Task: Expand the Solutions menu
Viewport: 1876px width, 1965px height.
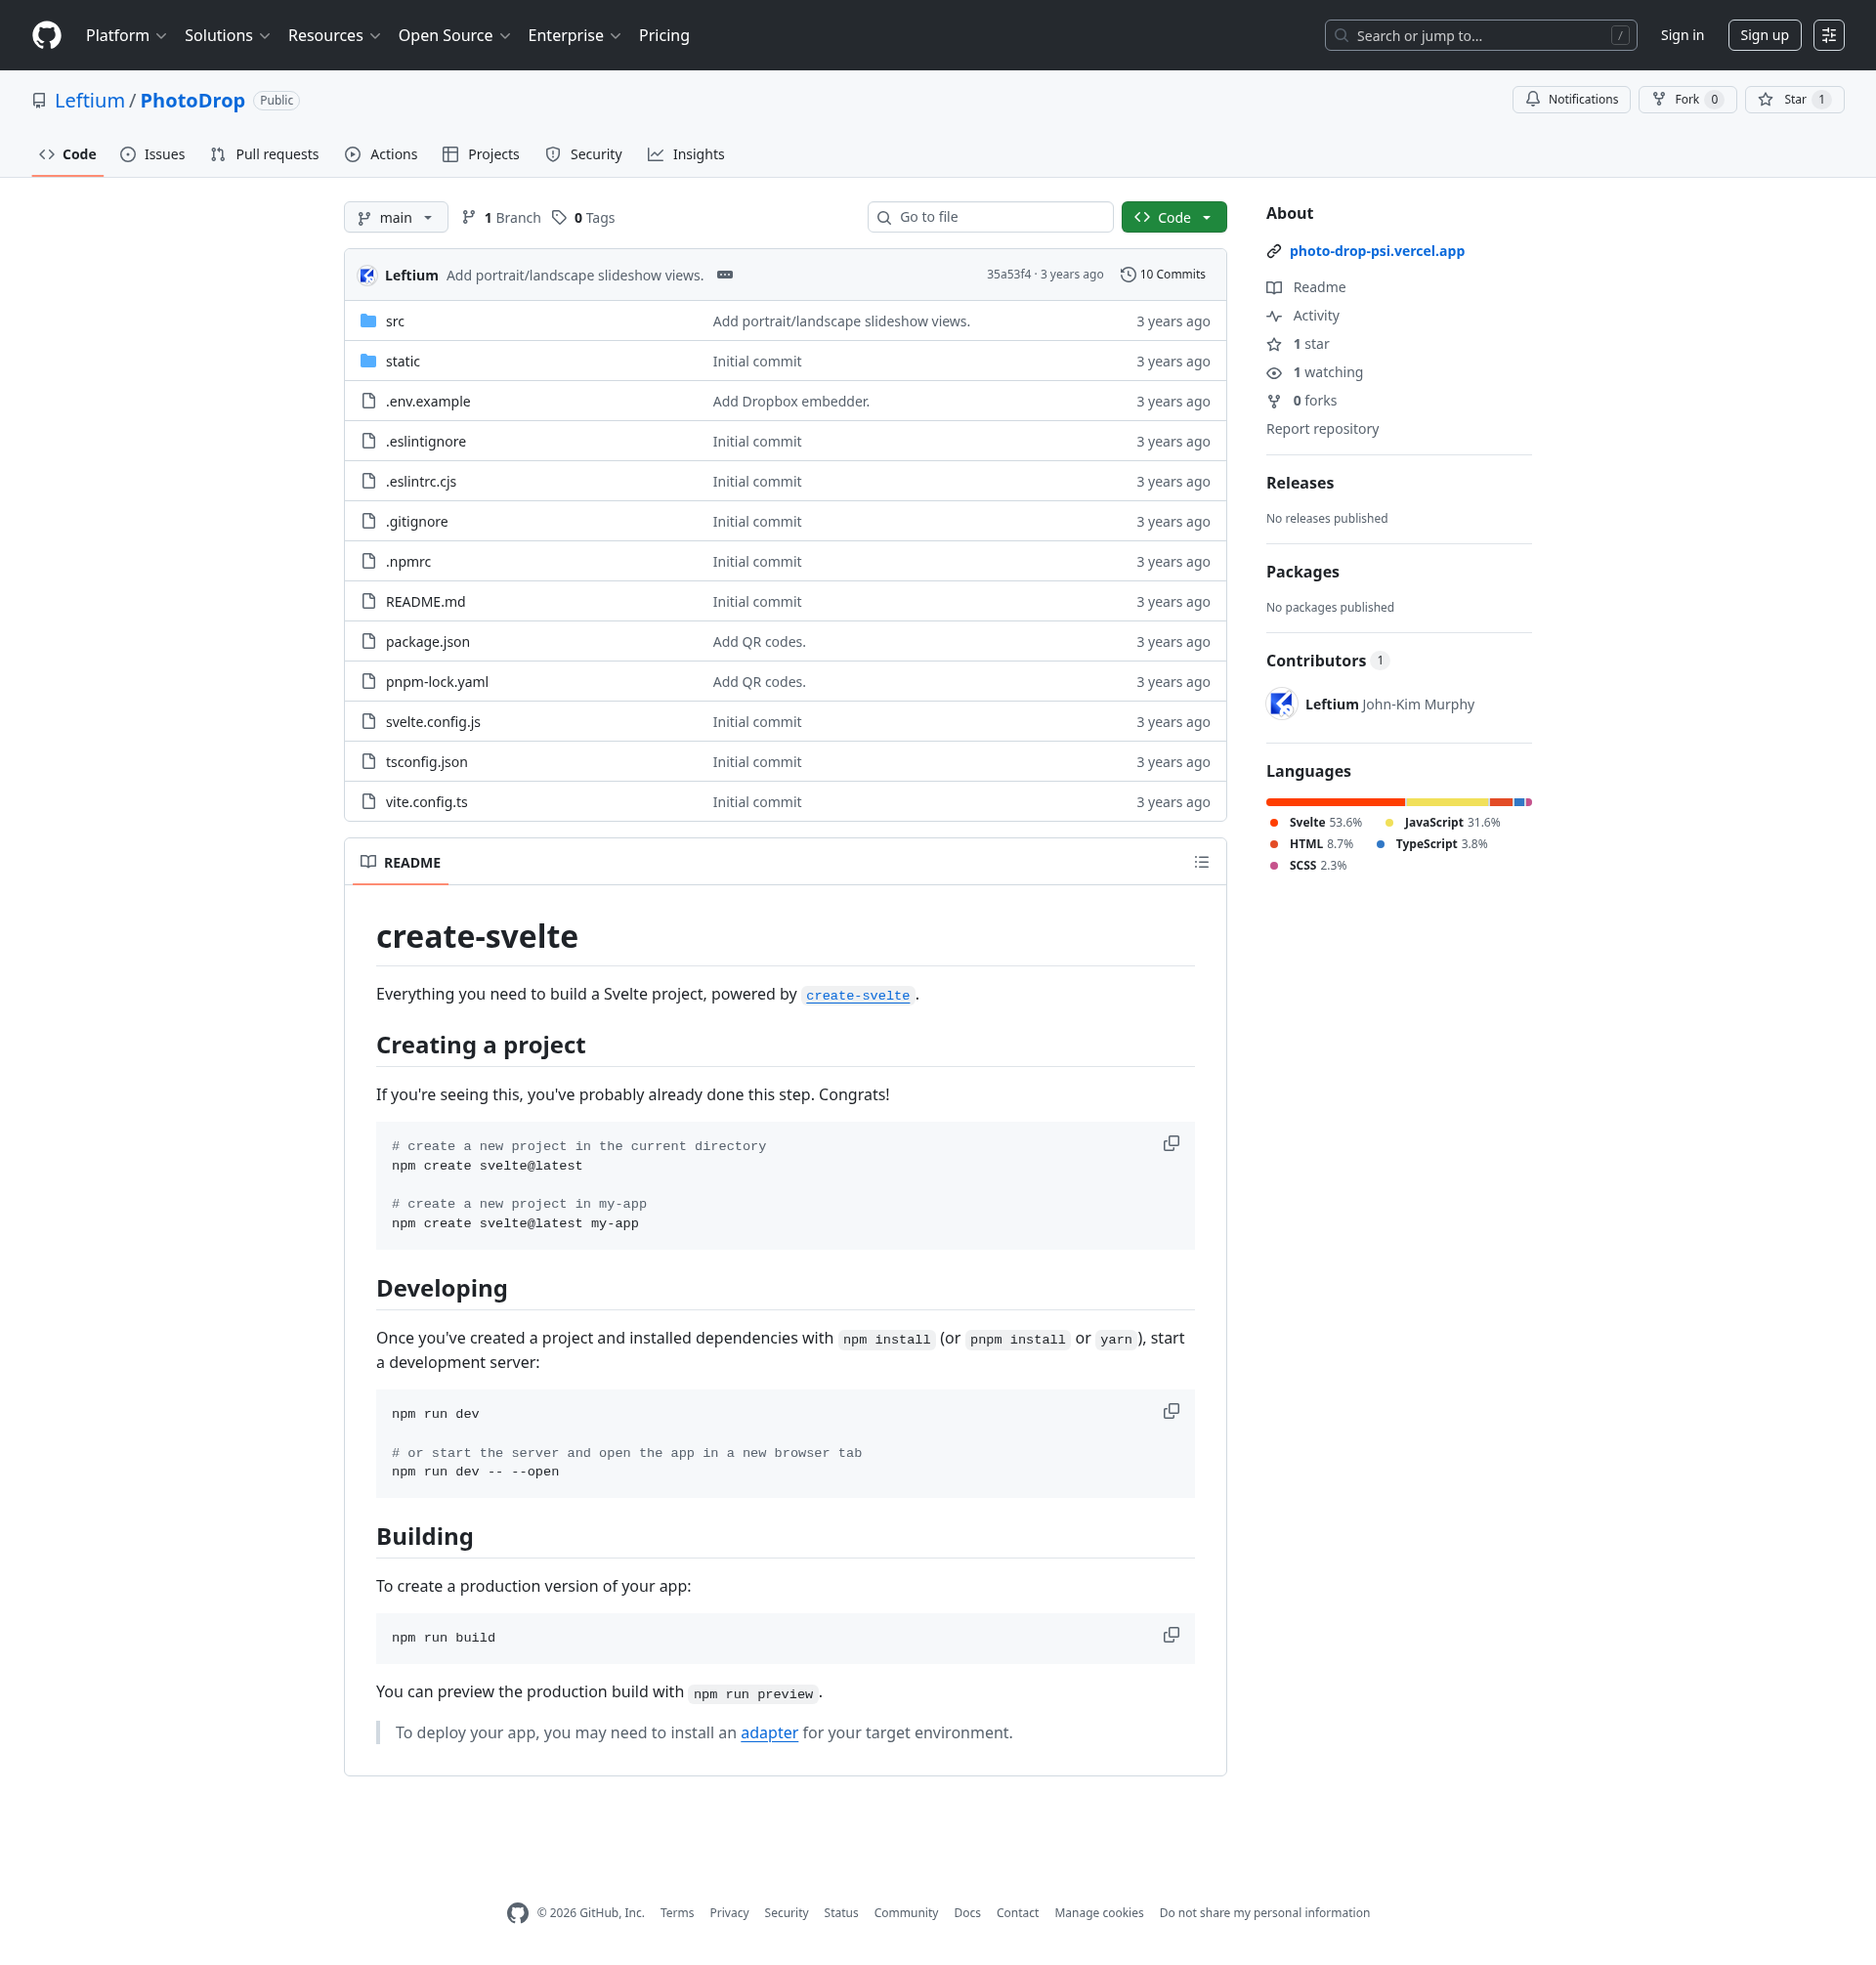Action: tap(227, 35)
